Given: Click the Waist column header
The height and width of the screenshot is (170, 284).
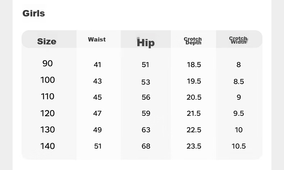Looking at the screenshot, I should coord(97,39).
